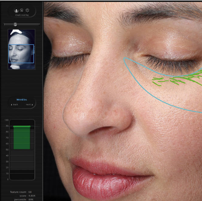Click the score value 4.604
Viewport: 202px width, 201px height.
32,196
